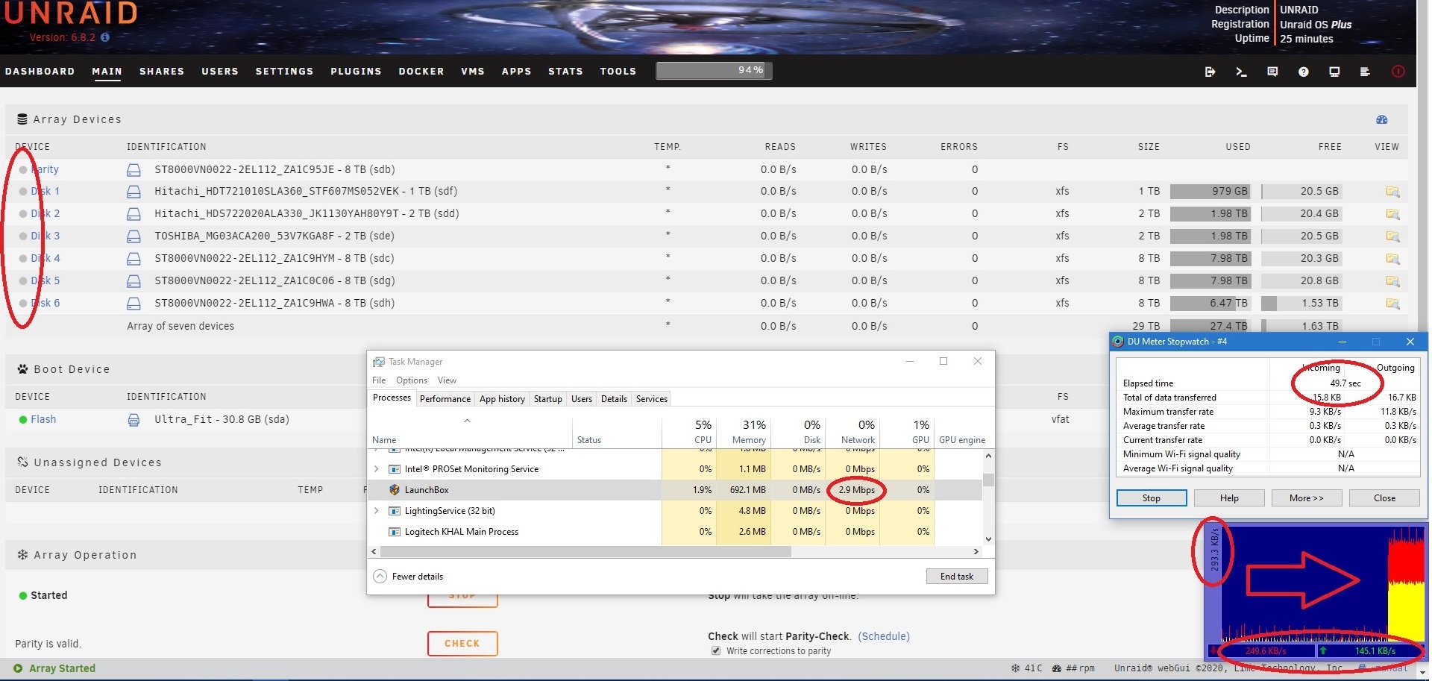Open Task Manager View menu
Screen dimensions: 1432x681
(x=447, y=380)
